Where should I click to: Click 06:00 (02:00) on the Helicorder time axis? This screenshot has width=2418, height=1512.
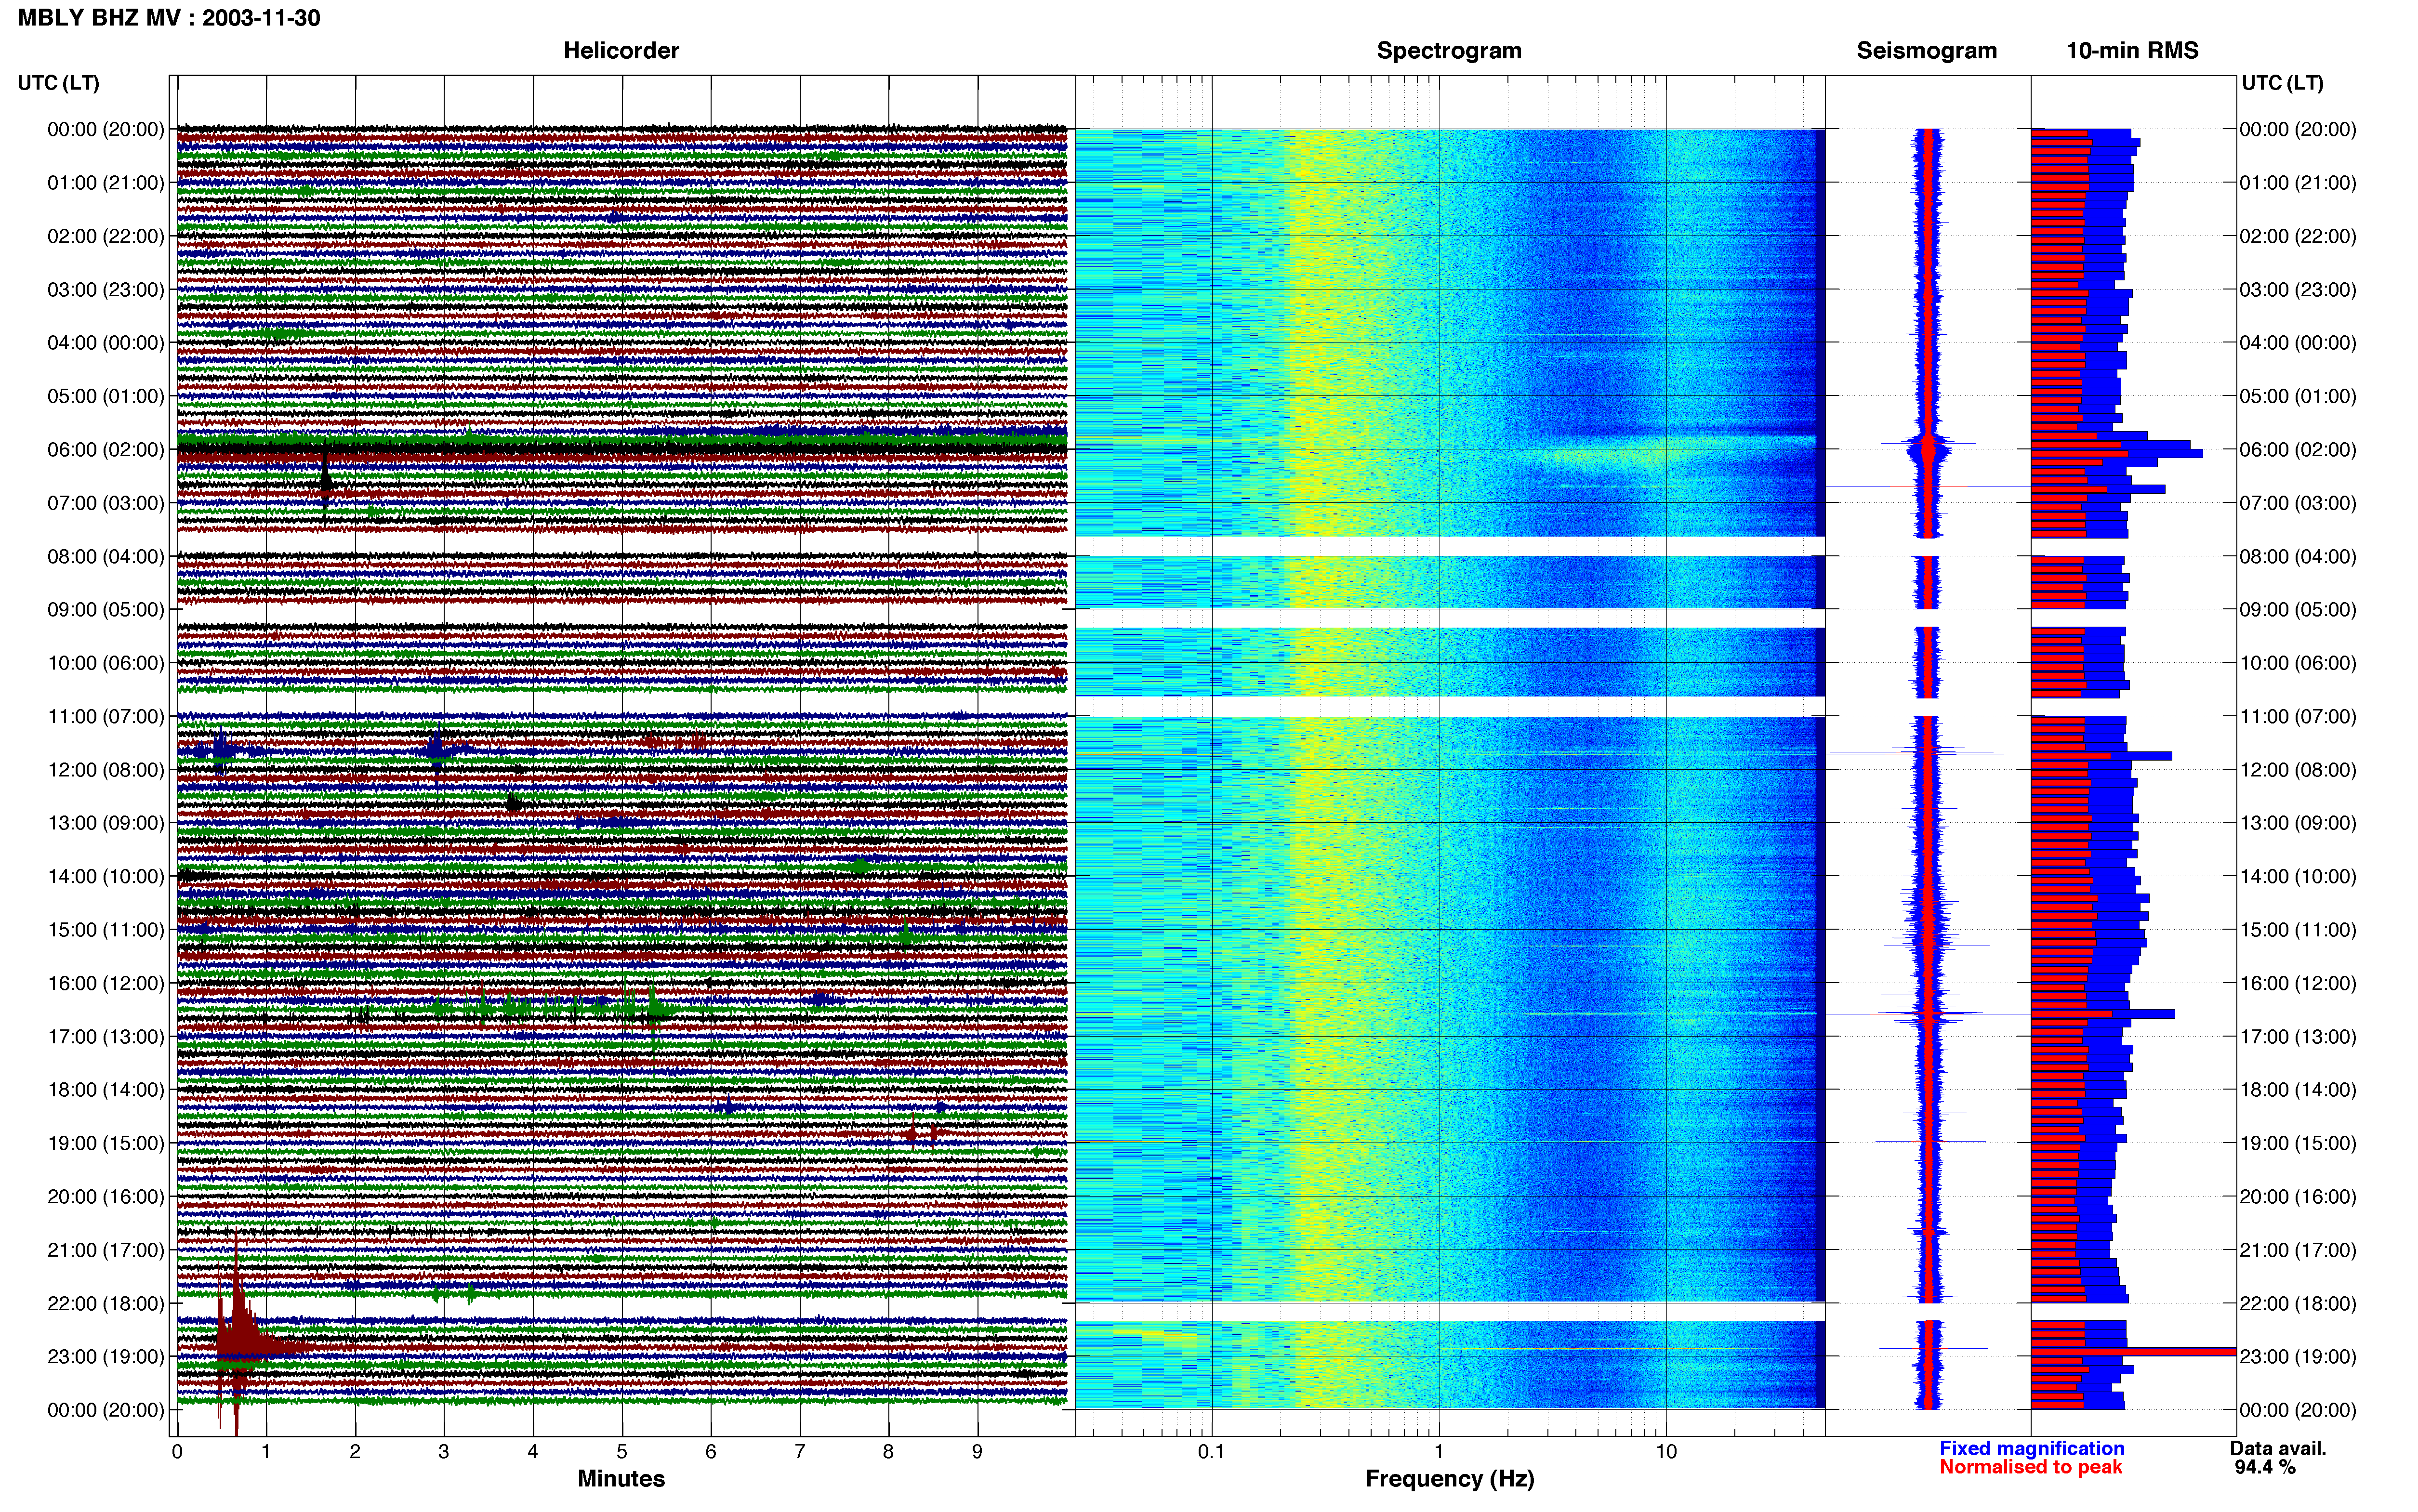(x=106, y=450)
